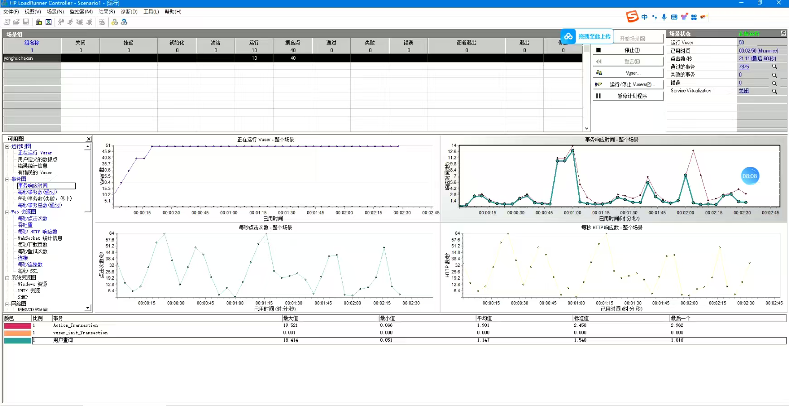Restore the 场景状态 panel with corner icon
The height and width of the screenshot is (406, 789).
pos(783,34)
